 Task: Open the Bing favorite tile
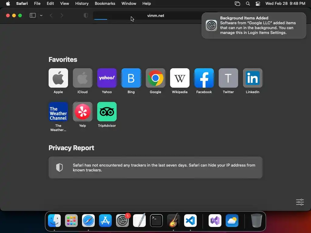[x=131, y=78]
